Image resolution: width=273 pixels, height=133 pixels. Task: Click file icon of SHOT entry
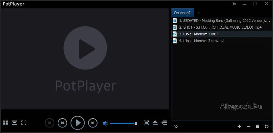click(174, 27)
